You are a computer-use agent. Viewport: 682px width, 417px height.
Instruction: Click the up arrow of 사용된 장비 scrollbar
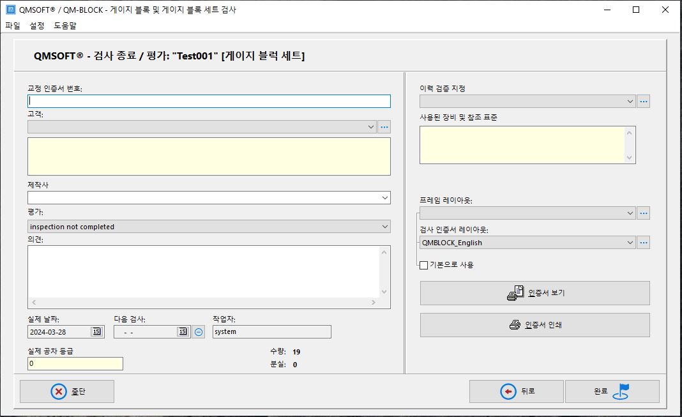(630, 133)
